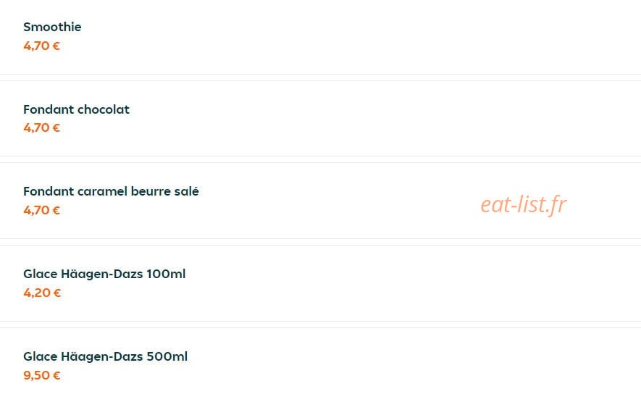Click divider between Glace 100ml and Glace 500ml
Image resolution: width=641 pixels, height=402 pixels.
[320, 324]
